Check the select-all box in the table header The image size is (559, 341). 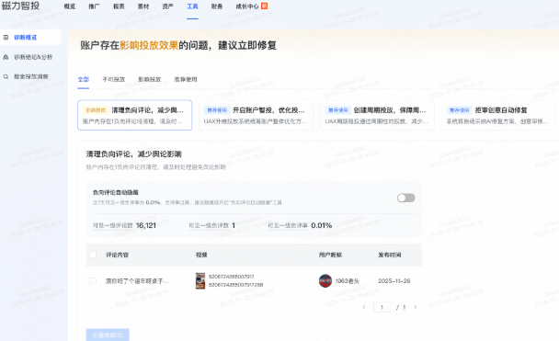(93, 255)
